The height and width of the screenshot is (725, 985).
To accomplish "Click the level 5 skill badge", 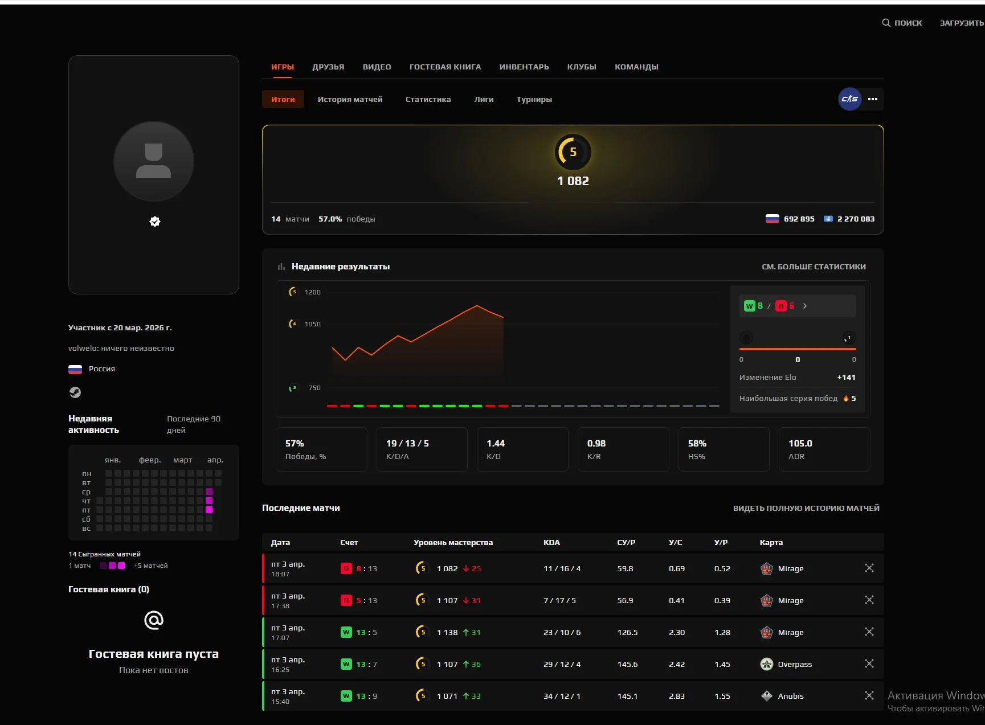I will 573,152.
